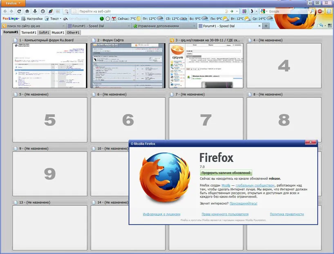Image resolution: width=334 pixels, height=254 pixels.
Task: Open the FoxLingo Текст dropdown
Action: point(53,19)
